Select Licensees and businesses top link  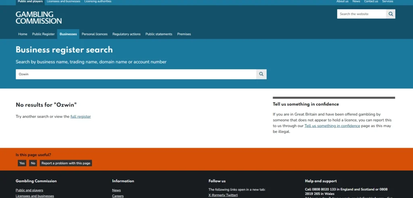click(63, 2)
